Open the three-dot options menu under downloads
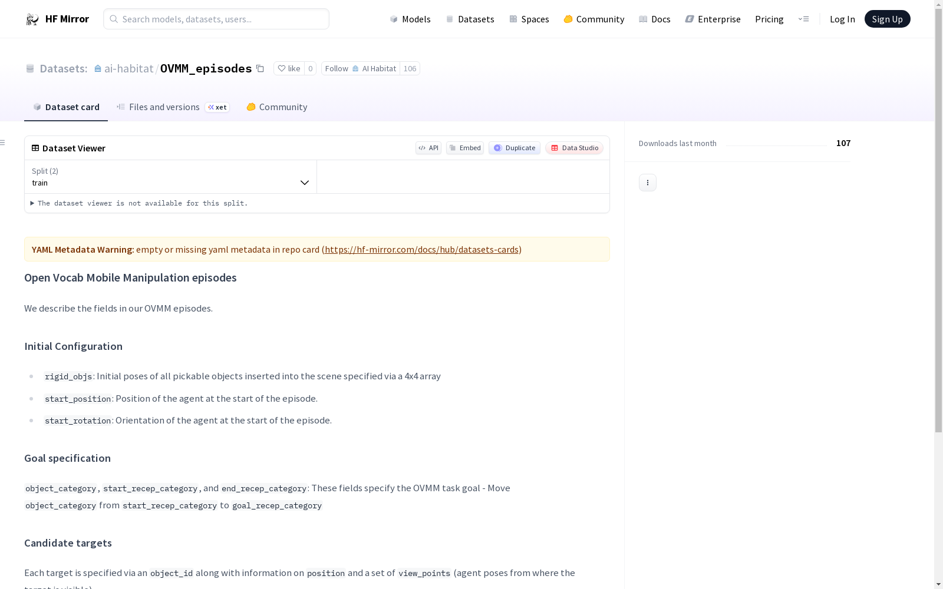Image resolution: width=943 pixels, height=589 pixels. [x=648, y=183]
